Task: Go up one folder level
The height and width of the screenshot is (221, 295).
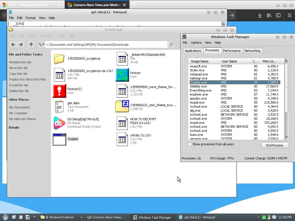Action: coord(31,45)
